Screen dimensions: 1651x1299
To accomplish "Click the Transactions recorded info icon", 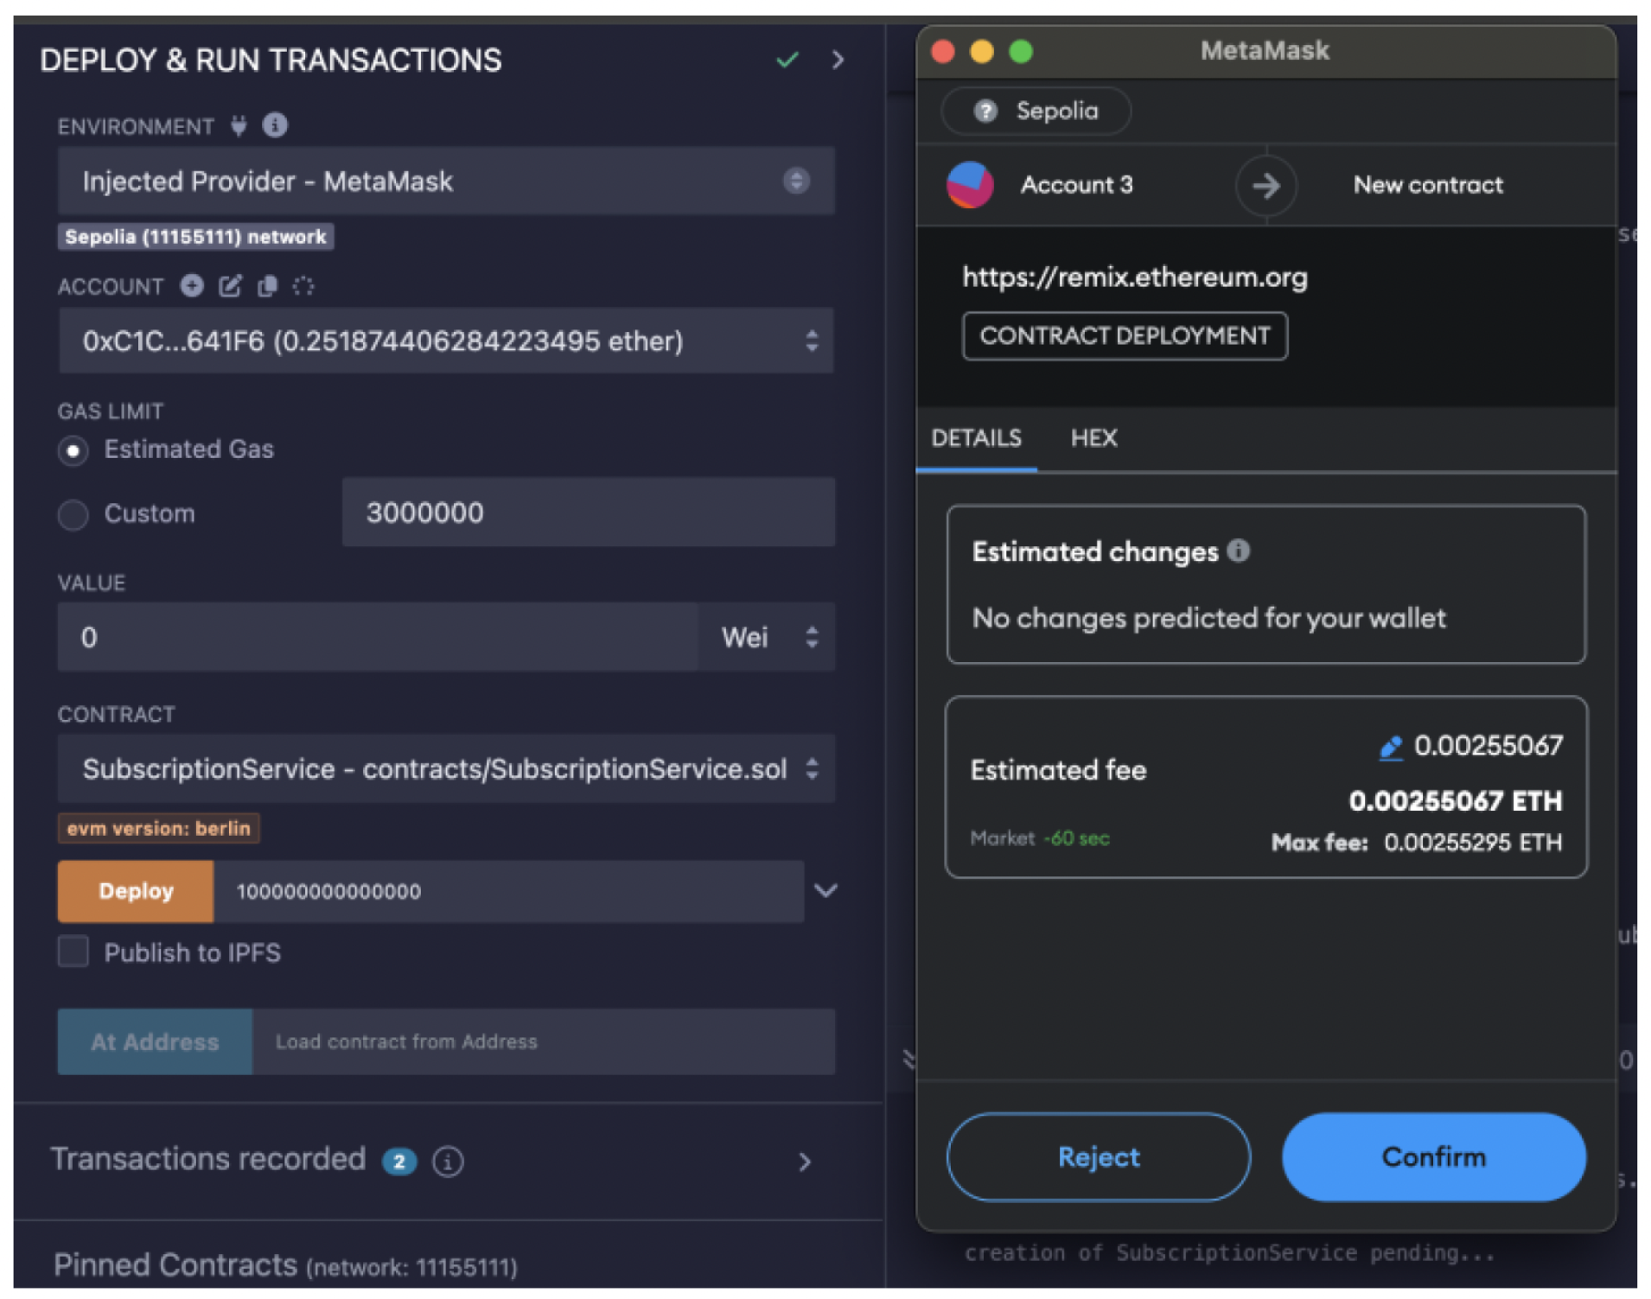I will tap(448, 1161).
